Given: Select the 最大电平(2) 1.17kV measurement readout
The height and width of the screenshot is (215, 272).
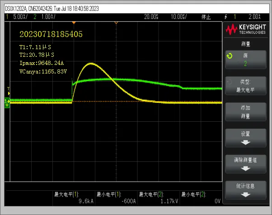Looking at the screenshot, I should [158, 197].
